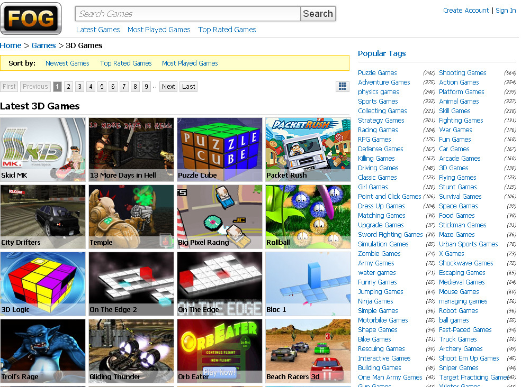Screen dimensions: 521x387
Task: Click the Create Account link
Action: 466,11
